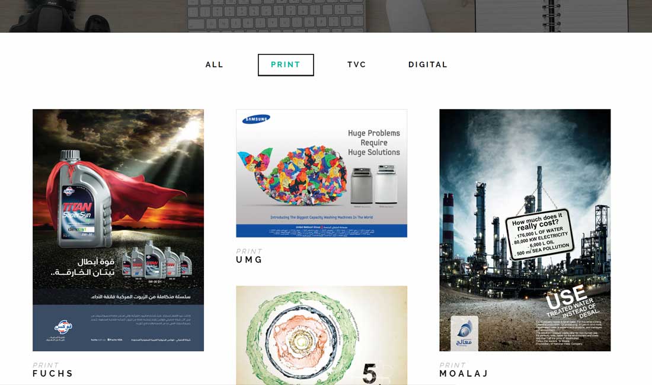
Task: Show all portfolio items with ALL filter
Action: pos(214,65)
